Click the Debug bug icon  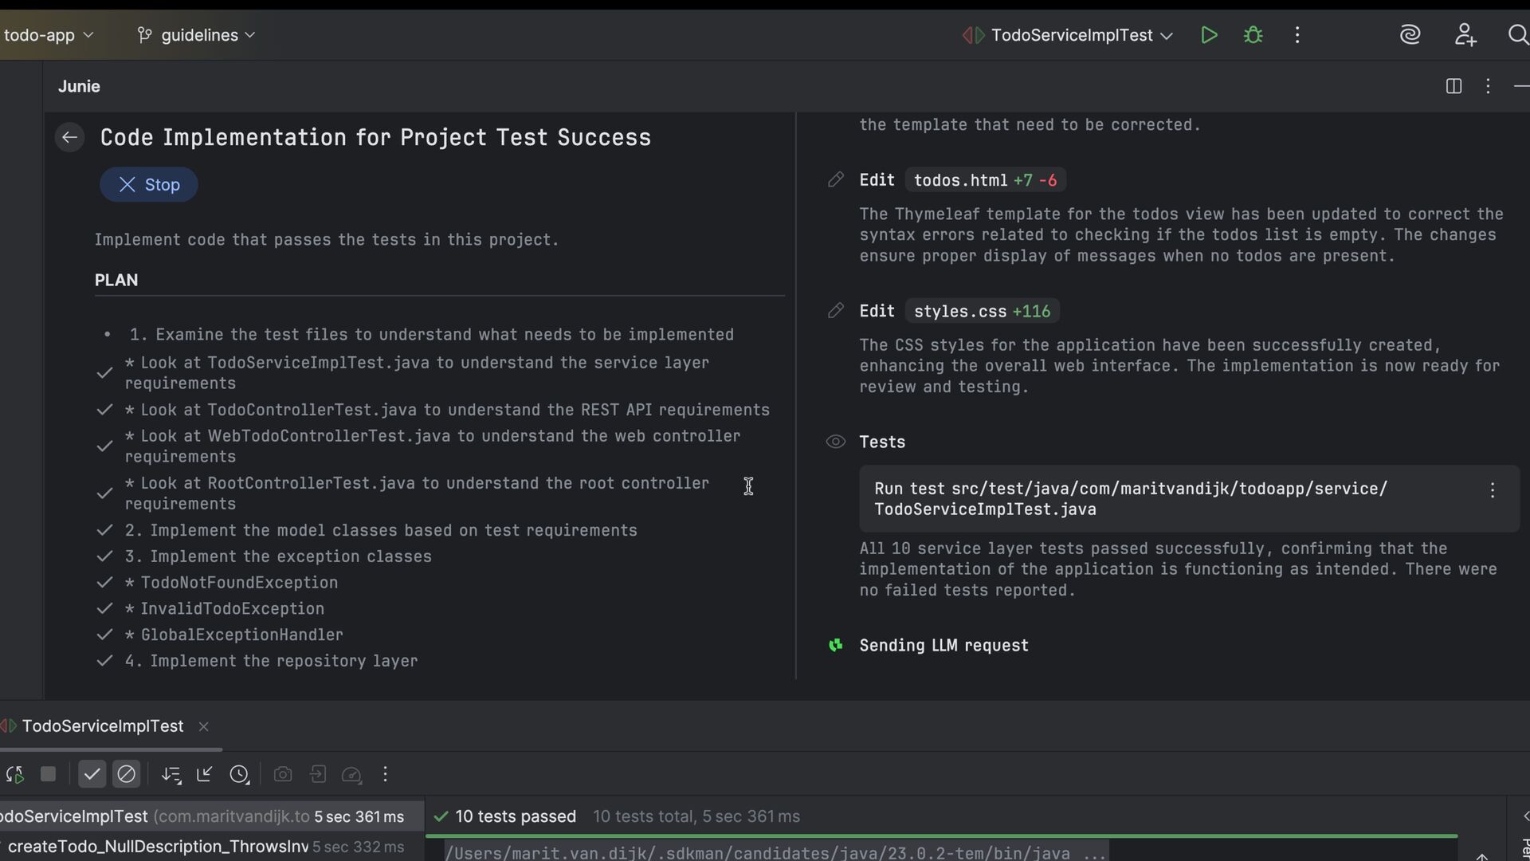pyautogui.click(x=1253, y=35)
